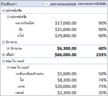
Task: Select the ผลรวมของยอดขาย column header
Action: 63,4
